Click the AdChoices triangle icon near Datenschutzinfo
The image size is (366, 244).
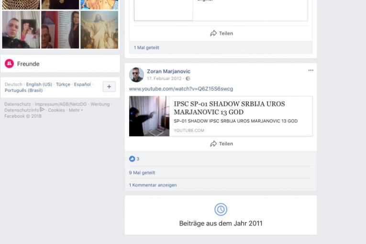click(x=43, y=110)
